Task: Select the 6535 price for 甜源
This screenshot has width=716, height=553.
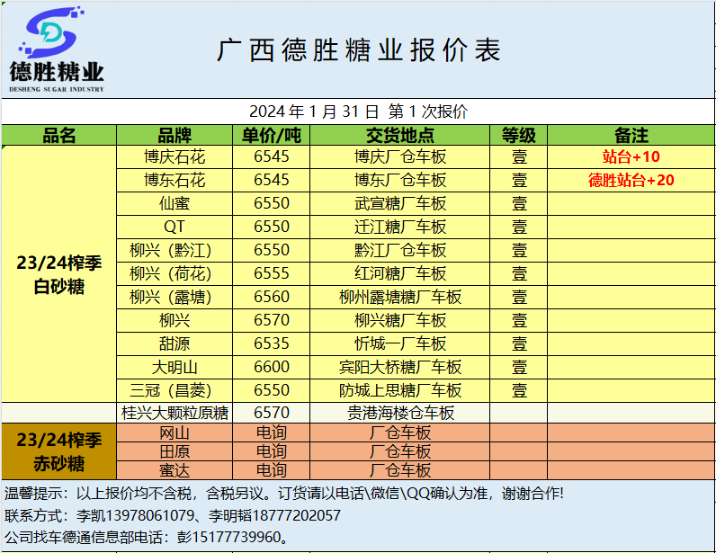Action: click(x=272, y=343)
